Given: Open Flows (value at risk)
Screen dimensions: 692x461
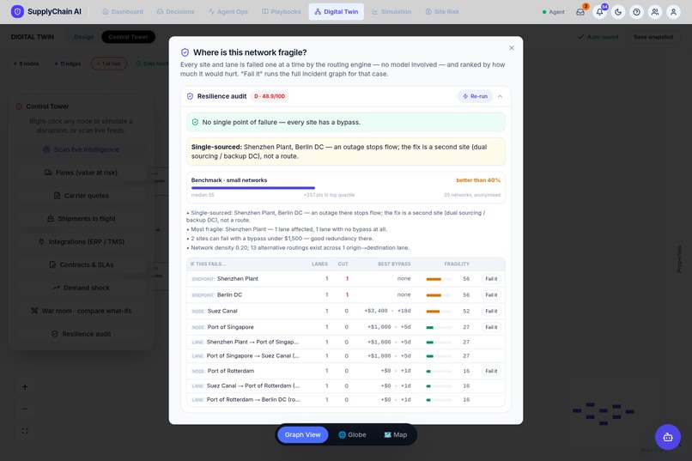Looking at the screenshot, I should (x=82, y=173).
